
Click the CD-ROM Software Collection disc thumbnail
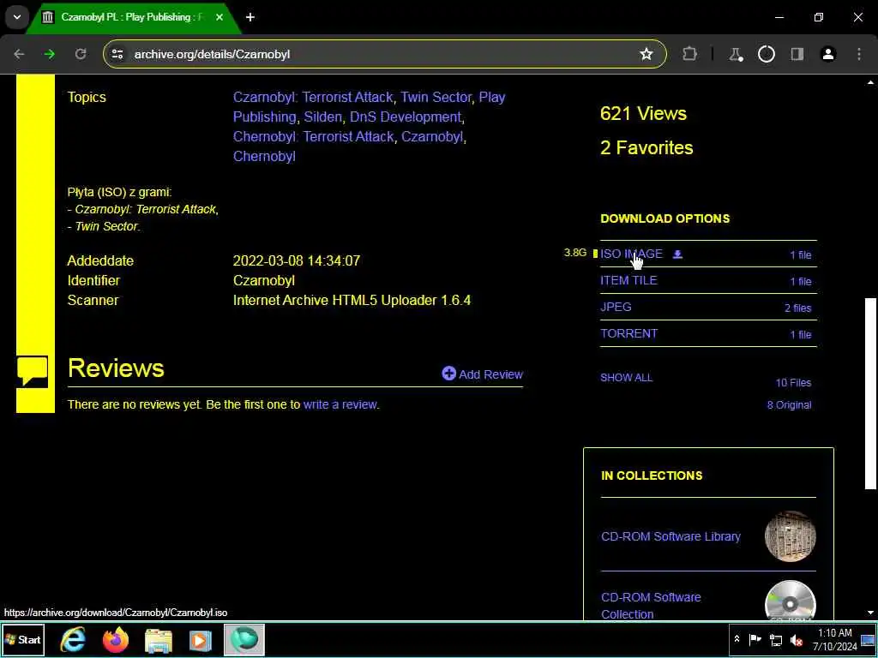tap(790, 601)
